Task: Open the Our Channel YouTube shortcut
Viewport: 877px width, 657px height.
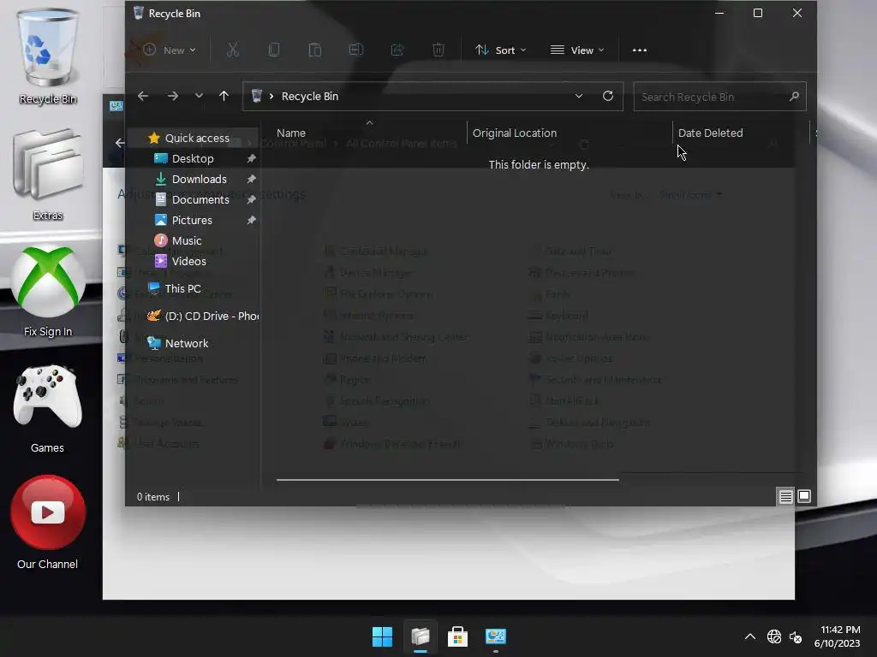Action: 48,523
